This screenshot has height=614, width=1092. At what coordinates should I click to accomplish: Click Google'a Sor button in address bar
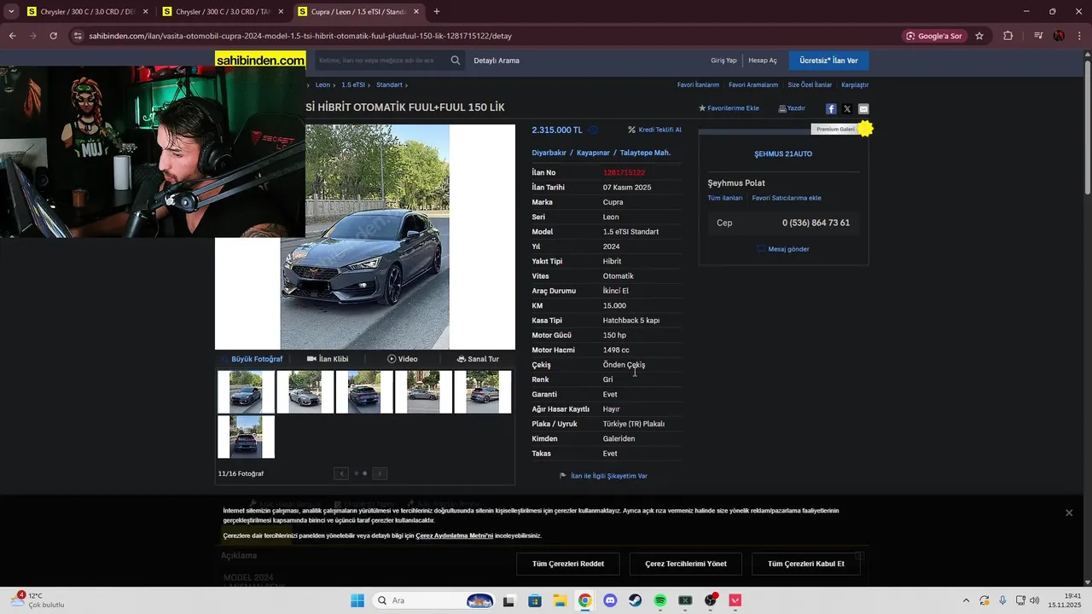pyautogui.click(x=934, y=36)
